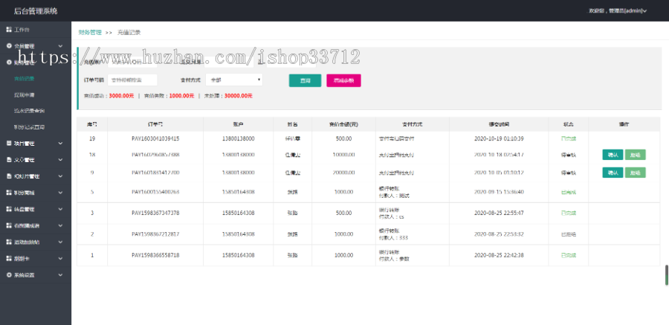Click the 财务管理 breadcrumb link
This screenshot has width=669, height=325.
(90, 33)
